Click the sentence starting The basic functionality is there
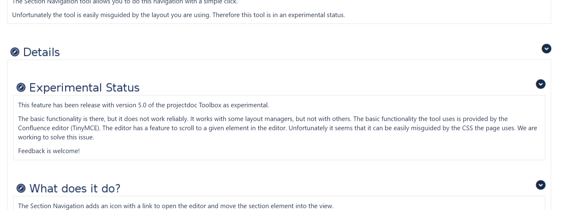564x210 pixels. (103, 119)
